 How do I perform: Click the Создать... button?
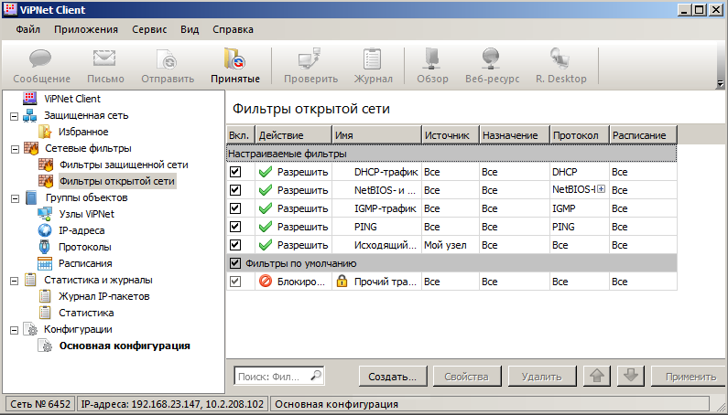(x=392, y=376)
